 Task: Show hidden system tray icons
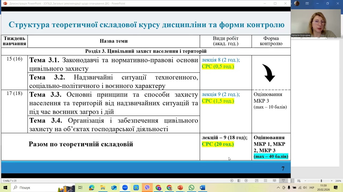(278, 188)
